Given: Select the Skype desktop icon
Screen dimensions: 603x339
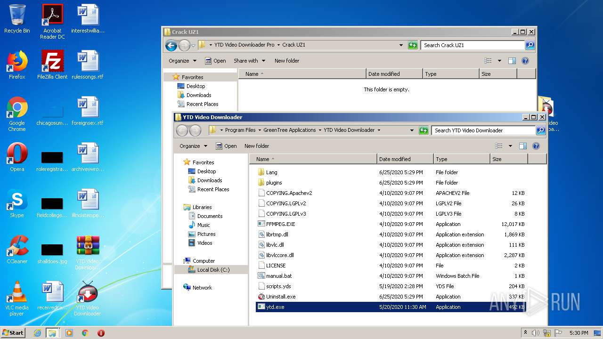Looking at the screenshot, I should (x=17, y=203).
